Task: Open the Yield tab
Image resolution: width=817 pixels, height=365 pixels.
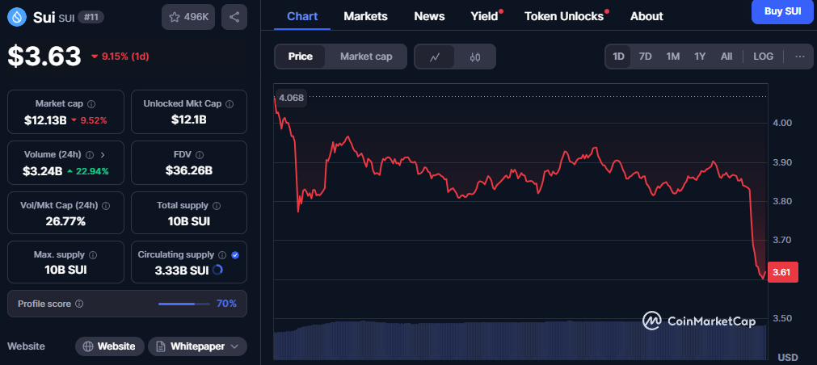Action: 485,16
